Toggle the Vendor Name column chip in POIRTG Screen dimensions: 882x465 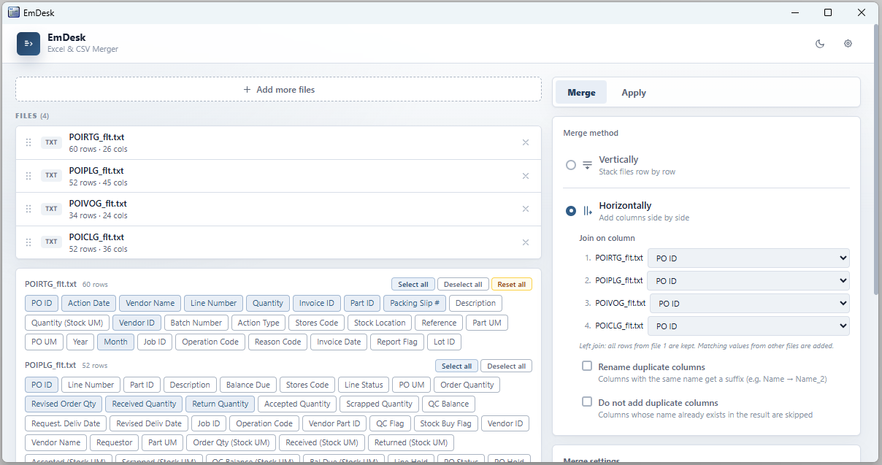pyautogui.click(x=150, y=303)
